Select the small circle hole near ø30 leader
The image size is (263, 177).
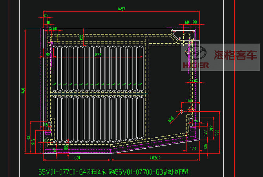click(x=181, y=112)
